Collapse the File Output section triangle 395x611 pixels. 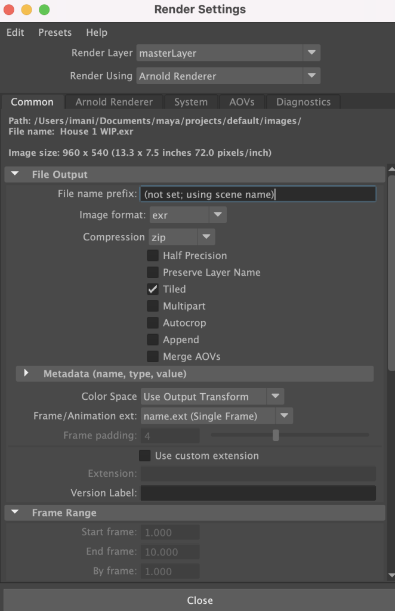(x=15, y=174)
